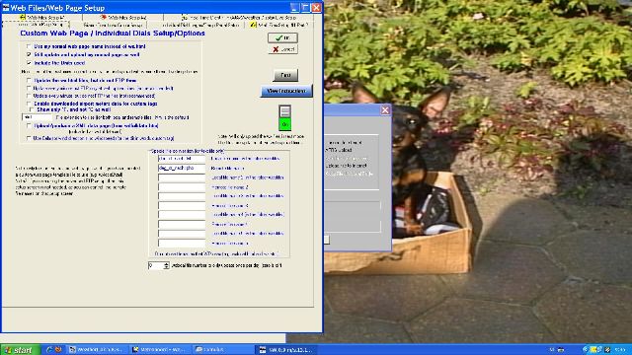This screenshot has width=632, height=355.
Task: Open Internet Explorer from quick launch
Action: point(49,349)
